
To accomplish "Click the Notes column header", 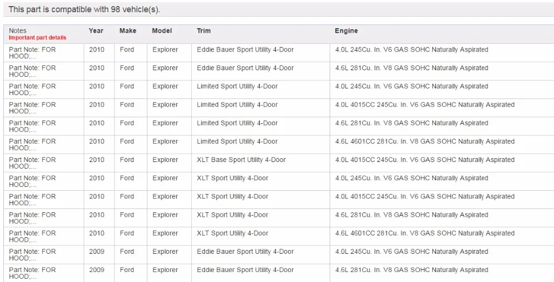I will pyautogui.click(x=18, y=30).
